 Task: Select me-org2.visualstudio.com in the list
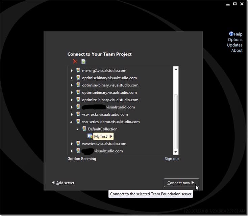104,71
